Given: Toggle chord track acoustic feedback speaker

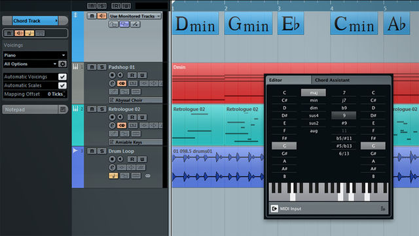Looking at the screenshot, I should [x=102, y=16].
